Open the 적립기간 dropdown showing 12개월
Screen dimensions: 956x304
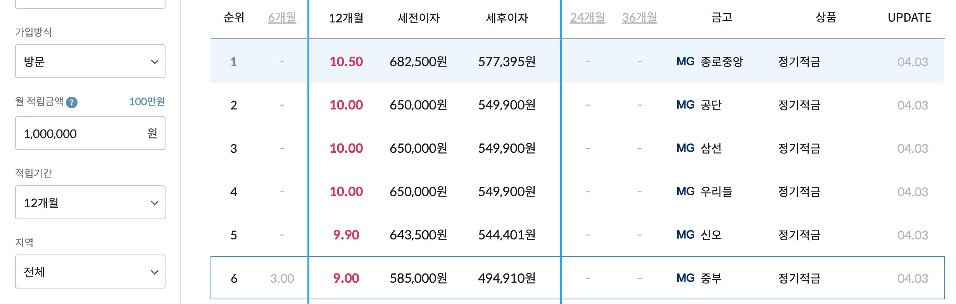(90, 202)
